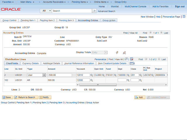Image resolution: width=187 pixels, height=140 pixels.
Task: Open PC Bus Unit lookup beside USCSF
Action: coord(152,75)
